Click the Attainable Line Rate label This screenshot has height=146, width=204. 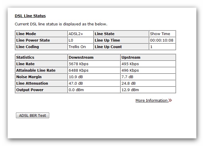pyautogui.click(x=36, y=70)
